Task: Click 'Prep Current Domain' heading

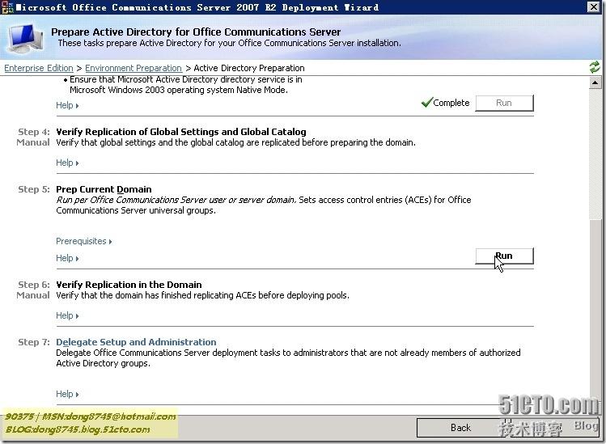Action: coord(104,189)
